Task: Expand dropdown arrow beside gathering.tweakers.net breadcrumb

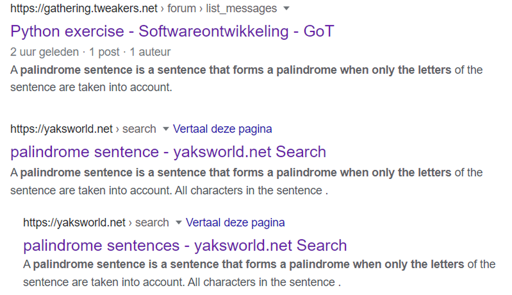Action: 286,9
